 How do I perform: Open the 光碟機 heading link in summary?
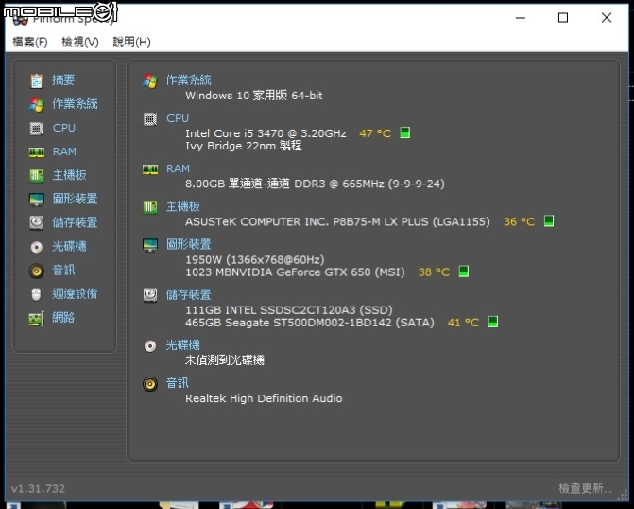click(x=182, y=344)
